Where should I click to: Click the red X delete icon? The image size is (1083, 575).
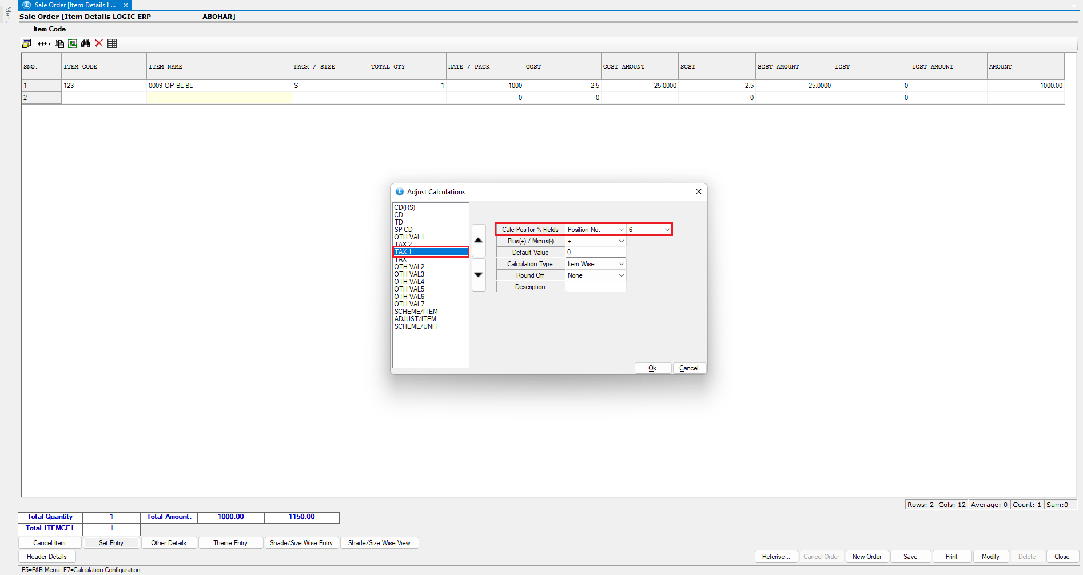[99, 43]
